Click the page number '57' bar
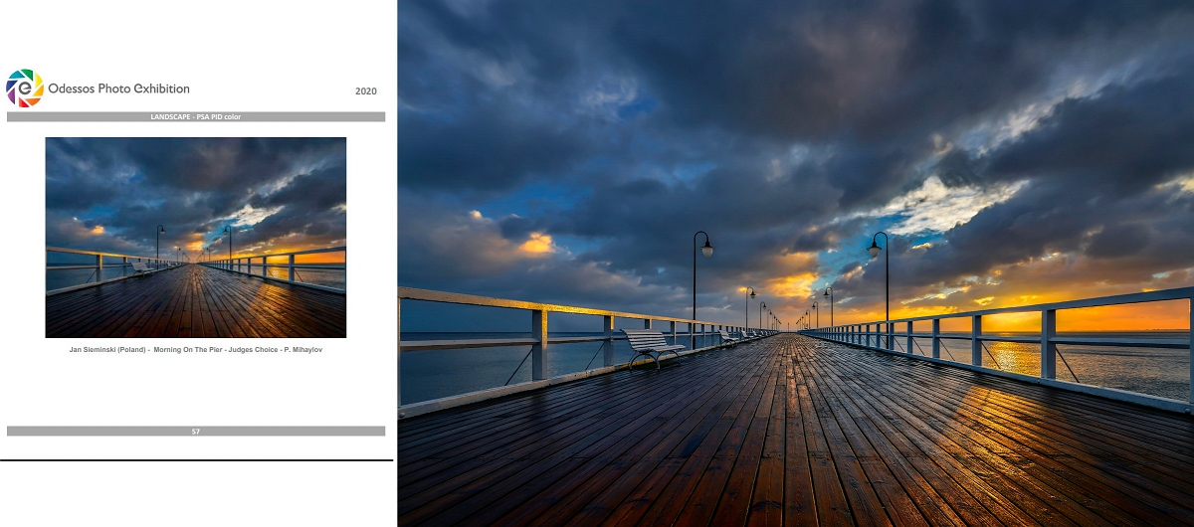This screenshot has width=1194, height=527. click(196, 431)
